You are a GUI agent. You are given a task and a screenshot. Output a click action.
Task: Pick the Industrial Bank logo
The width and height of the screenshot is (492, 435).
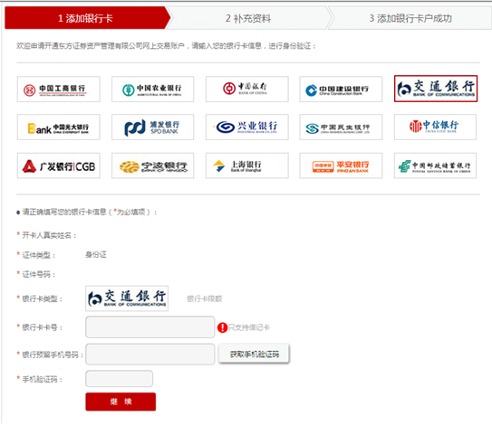coord(247,128)
